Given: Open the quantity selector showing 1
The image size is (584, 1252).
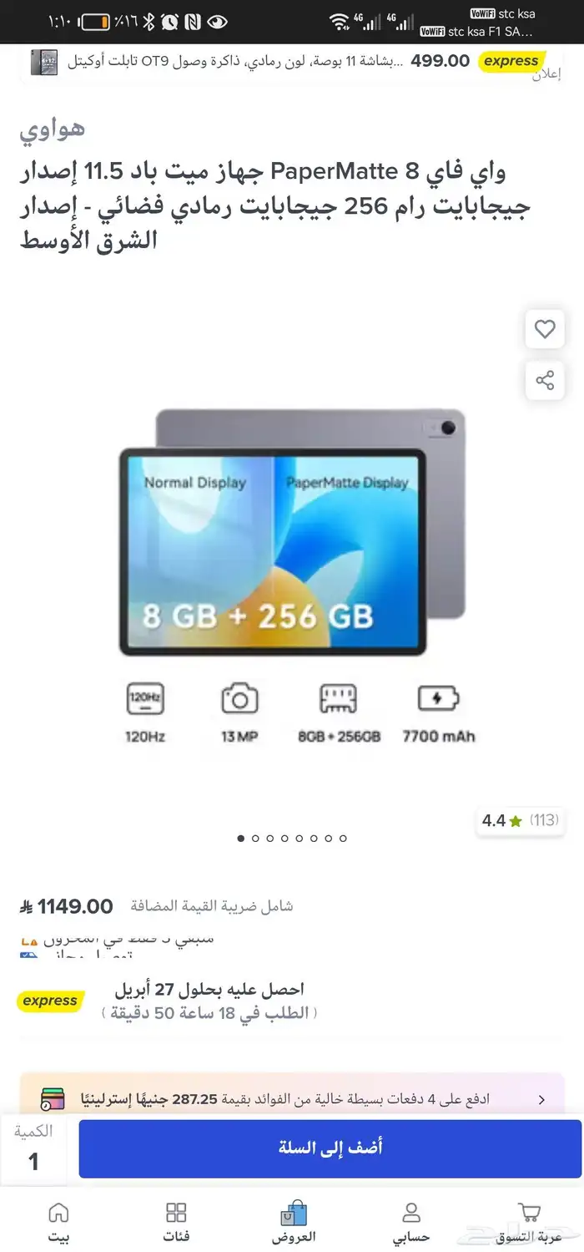Looking at the screenshot, I should (34, 1149).
